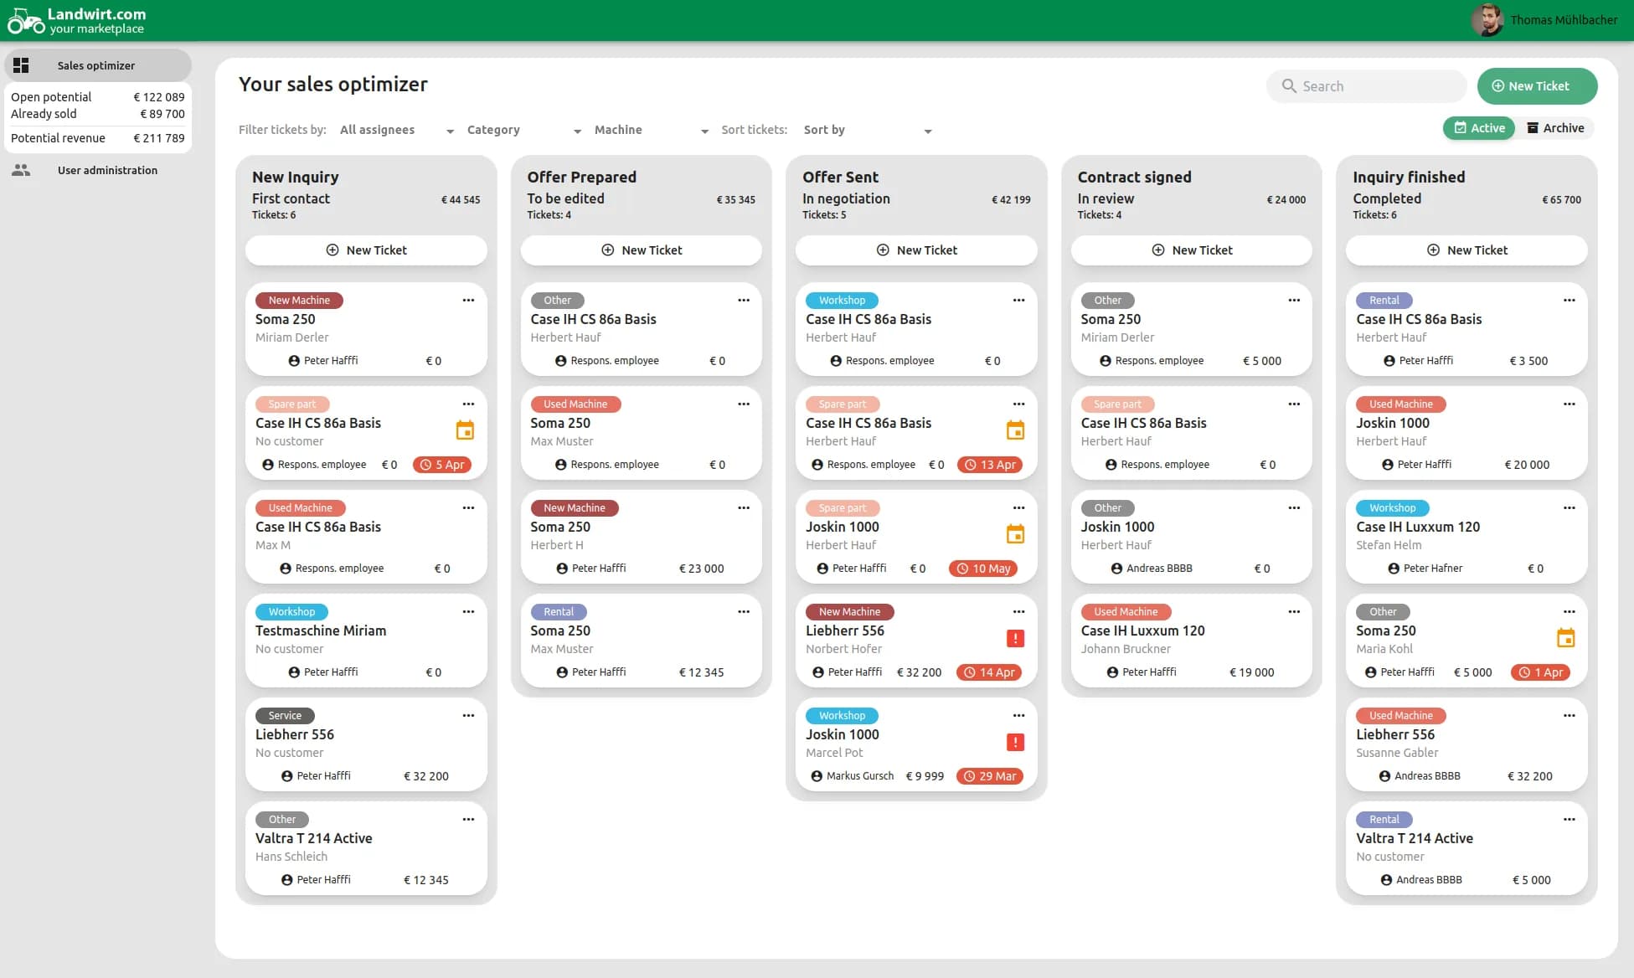The height and width of the screenshot is (978, 1634).
Task: Open three-dot menu on Joskin 1000 Marcel Pot card
Action: (x=1018, y=716)
